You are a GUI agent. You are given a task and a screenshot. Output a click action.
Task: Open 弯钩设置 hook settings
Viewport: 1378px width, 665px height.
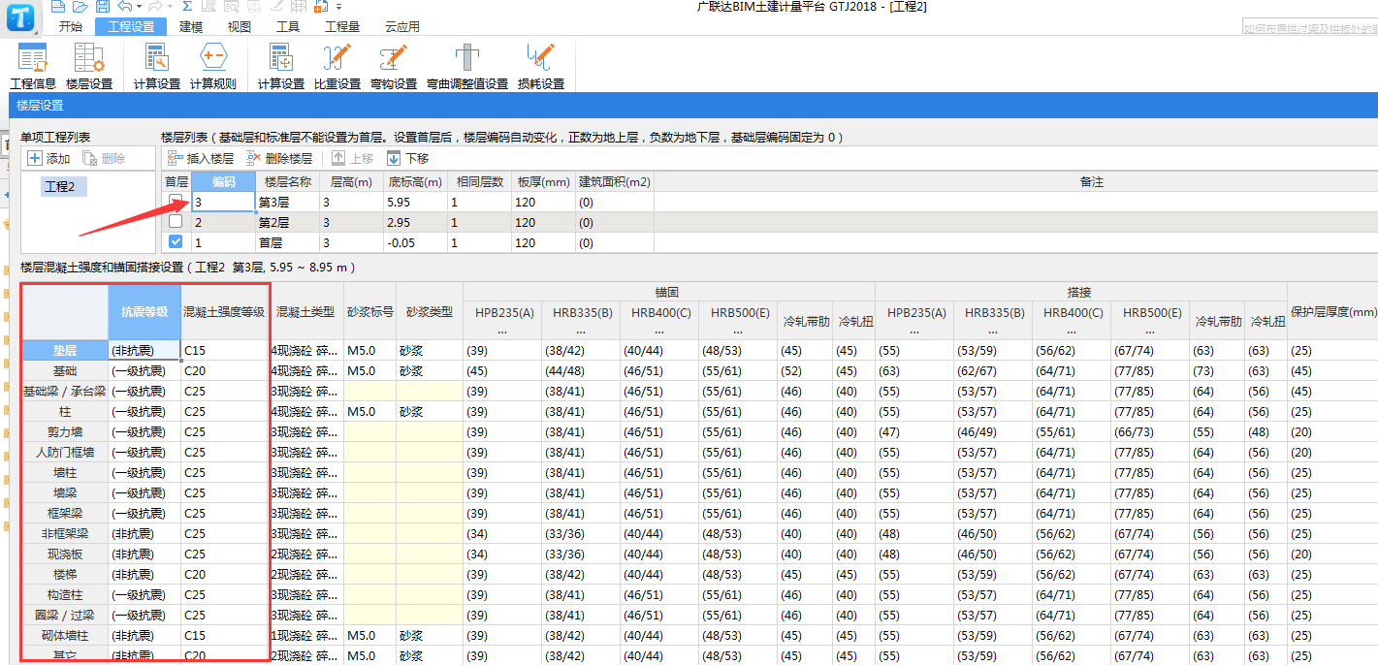[x=394, y=66]
